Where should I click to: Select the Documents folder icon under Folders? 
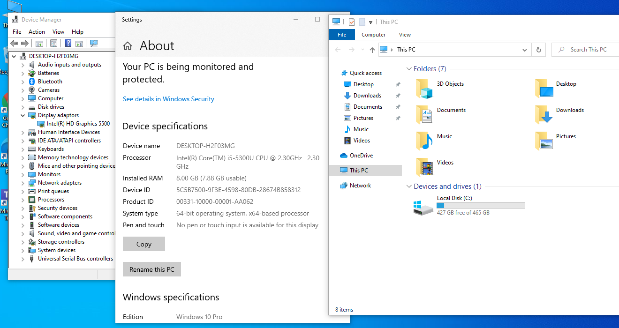click(424, 115)
